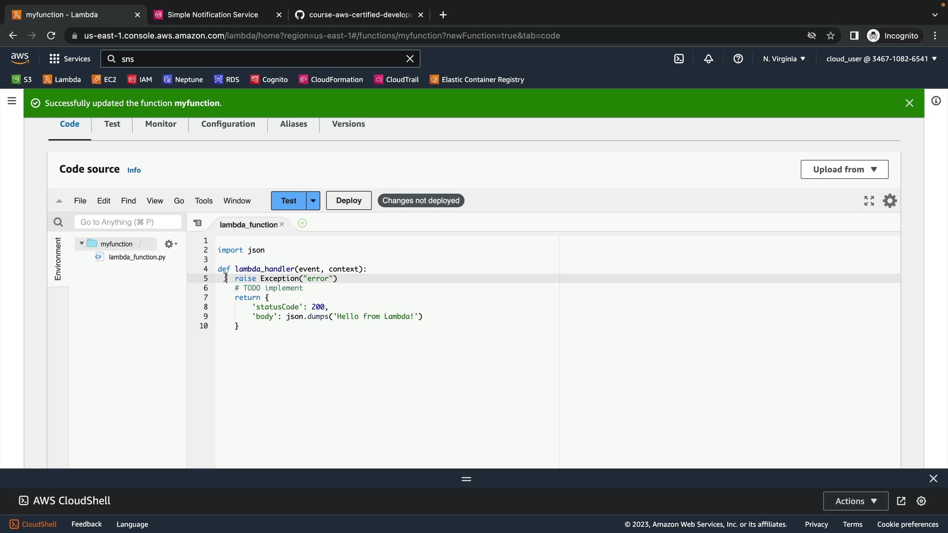Collapse the myfunction folder tree

click(x=81, y=243)
